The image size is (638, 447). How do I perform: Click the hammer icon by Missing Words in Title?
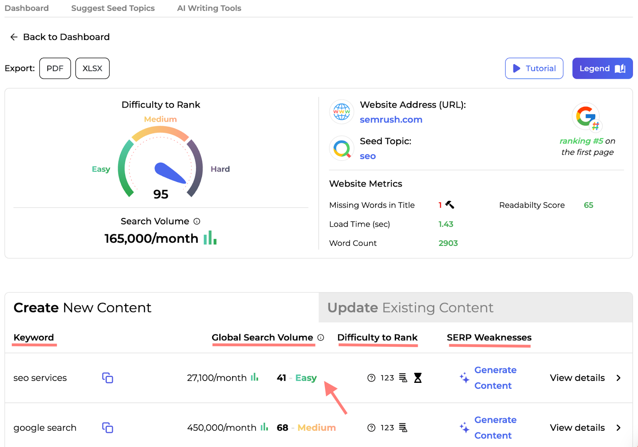pos(450,205)
